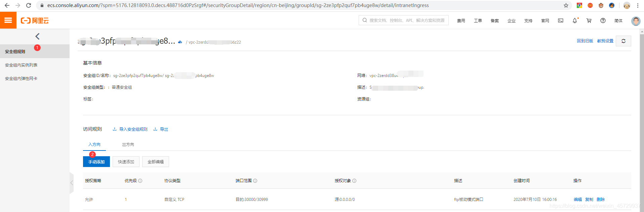Select 安全组规则 in sidebar
Viewport: 644px width, 212px height.
[35, 51]
